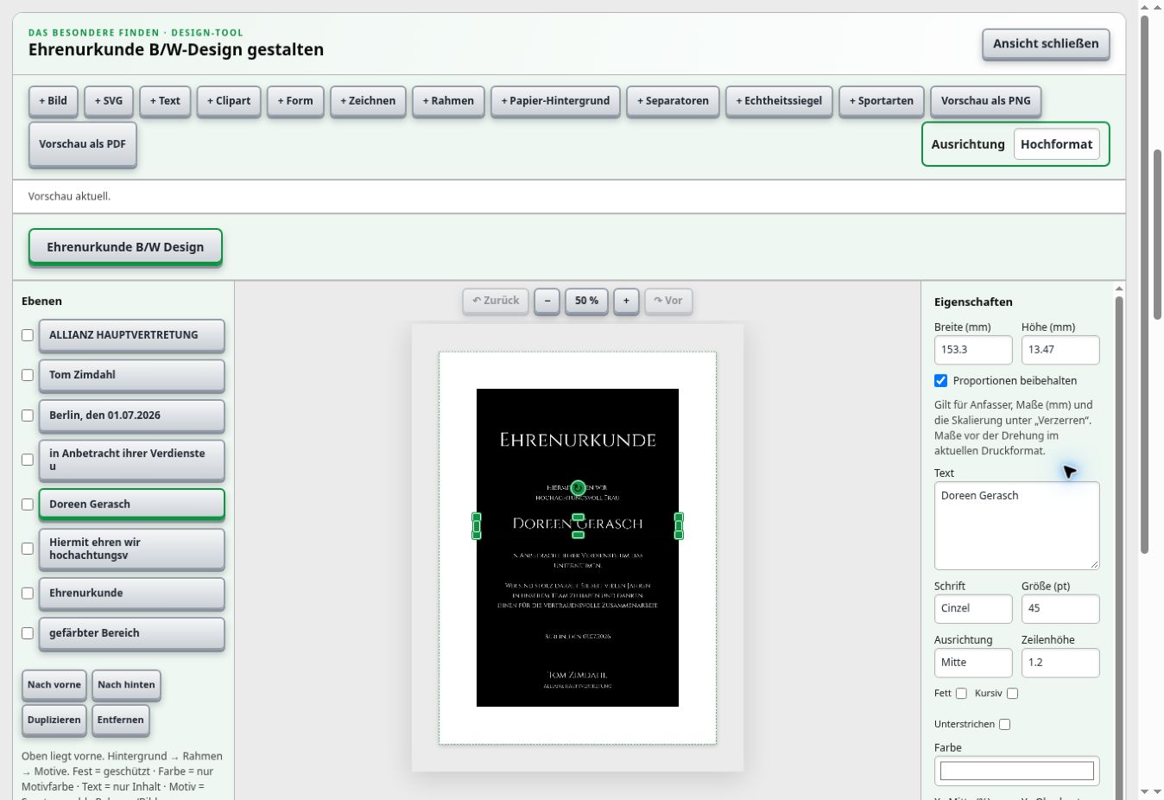The image size is (1164, 800).
Task: Click the Zeilenhöhe field
Action: 1060,663
